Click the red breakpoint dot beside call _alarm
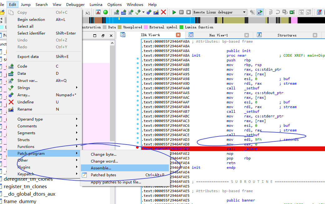Viewport: 325px width, 204px height. pyautogui.click(x=137, y=147)
